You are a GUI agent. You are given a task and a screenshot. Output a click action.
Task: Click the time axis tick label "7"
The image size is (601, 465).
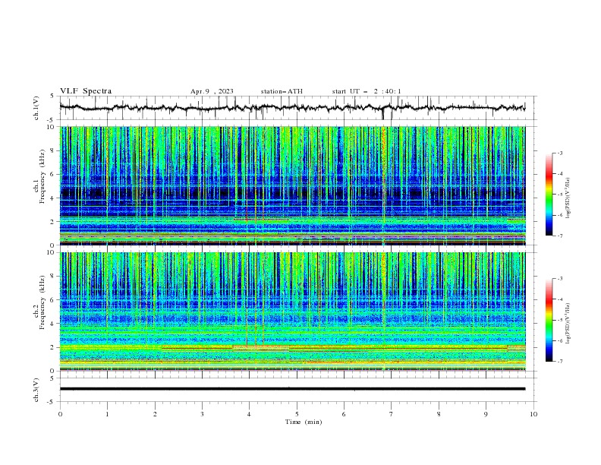(392, 414)
